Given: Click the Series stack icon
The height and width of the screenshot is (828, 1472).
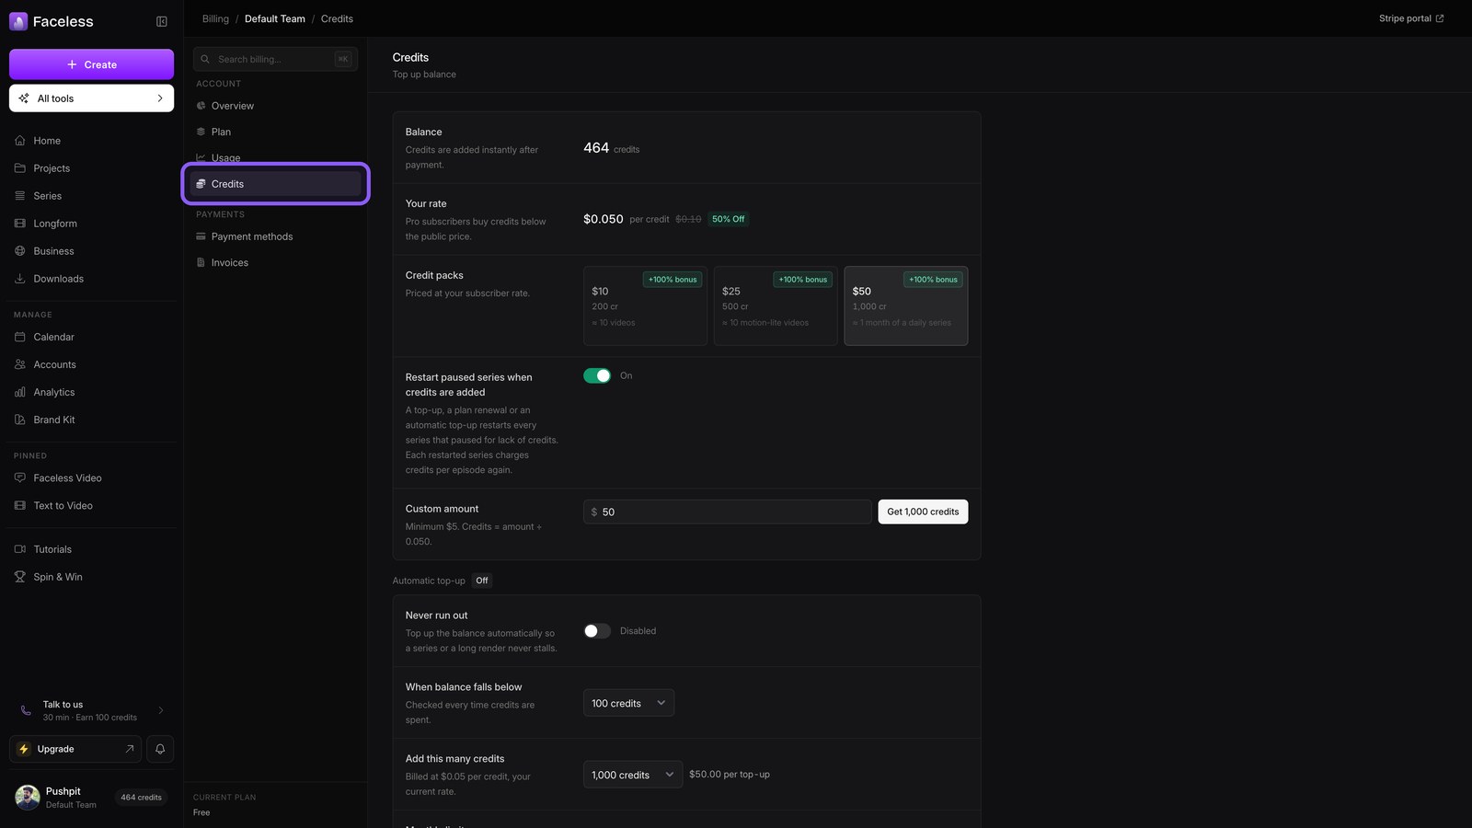Looking at the screenshot, I should [x=20, y=196].
